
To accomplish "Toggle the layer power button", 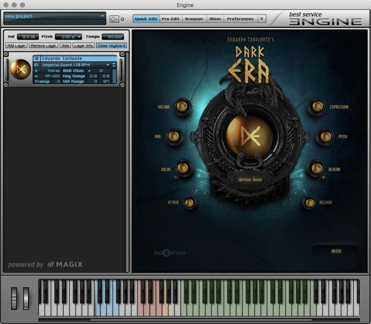I will pos(37,58).
